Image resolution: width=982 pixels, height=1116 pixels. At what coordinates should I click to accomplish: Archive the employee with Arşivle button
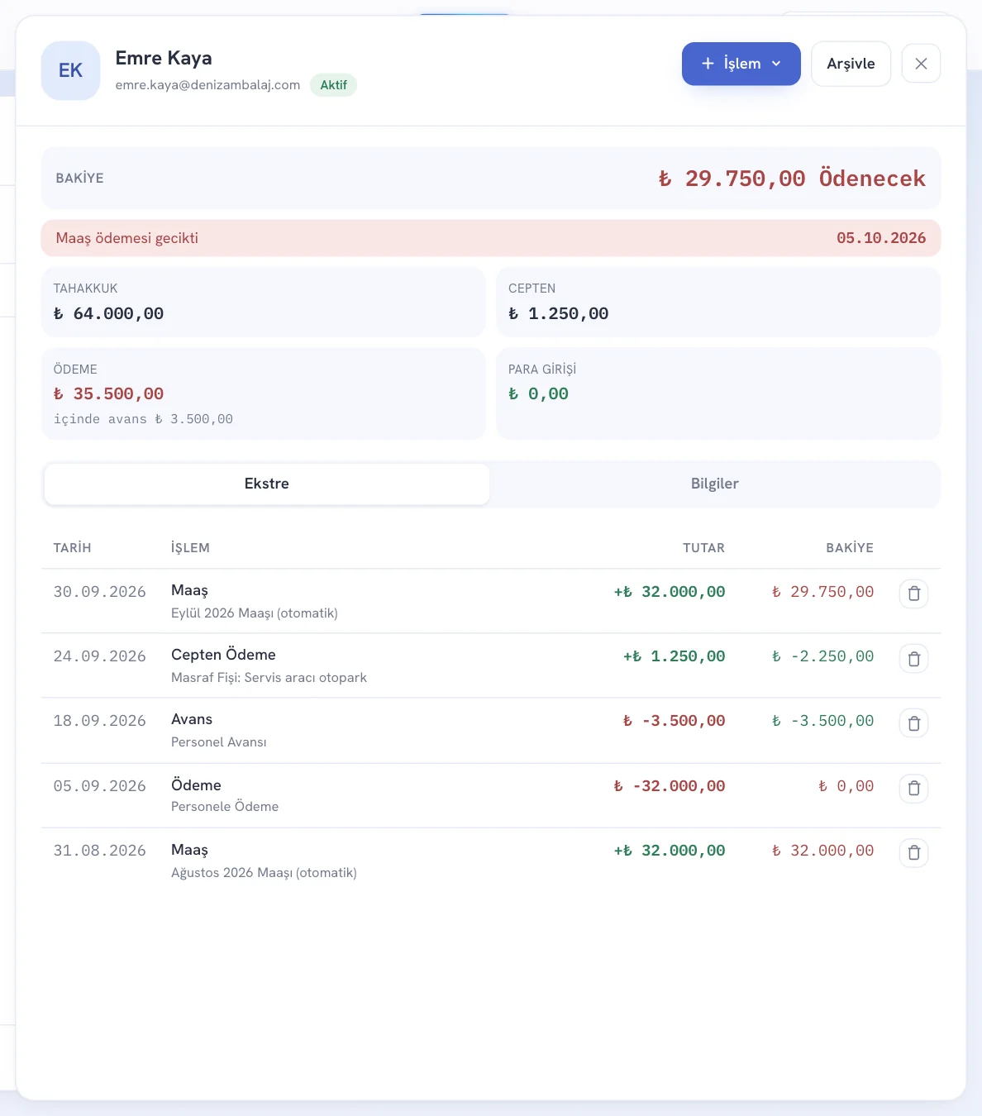coord(851,64)
